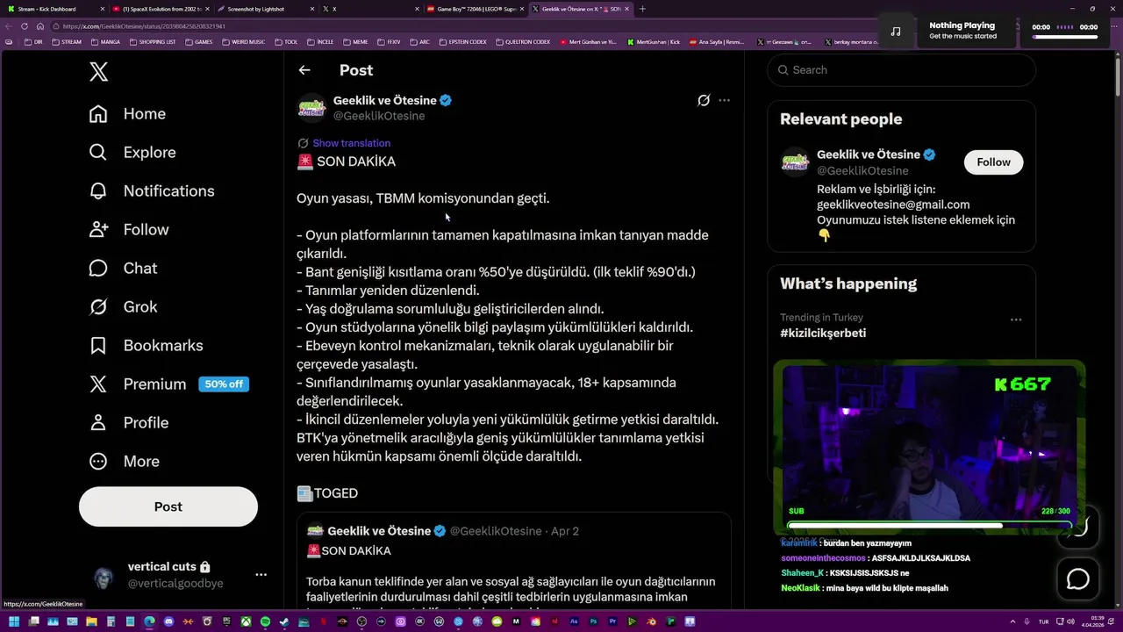1123x632 pixels.
Task: Click the Post button in sidebar
Action: tap(168, 506)
